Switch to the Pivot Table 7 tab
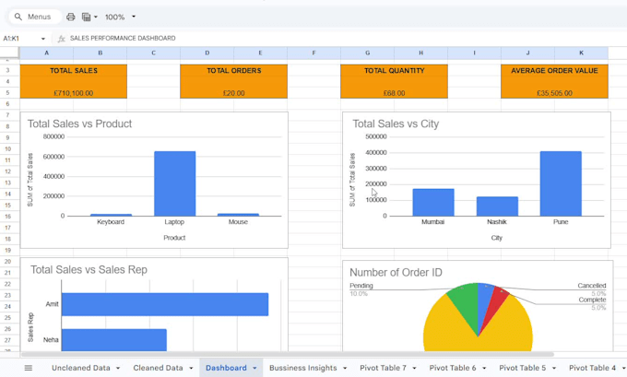The height and width of the screenshot is (377, 627). 383,368
